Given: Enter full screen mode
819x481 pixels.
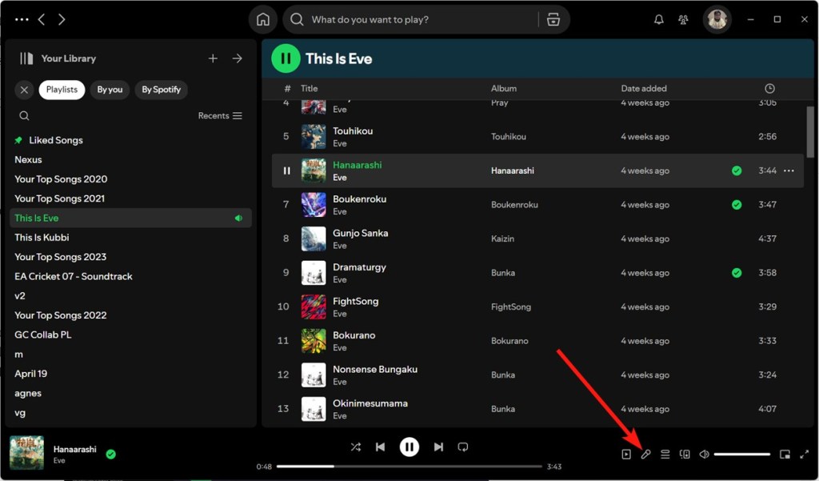Looking at the screenshot, I should (805, 454).
